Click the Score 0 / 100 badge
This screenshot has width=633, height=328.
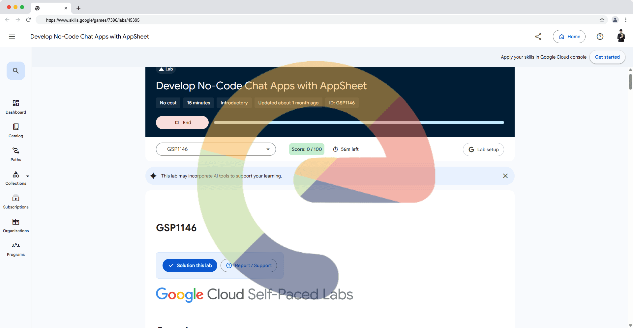307,149
